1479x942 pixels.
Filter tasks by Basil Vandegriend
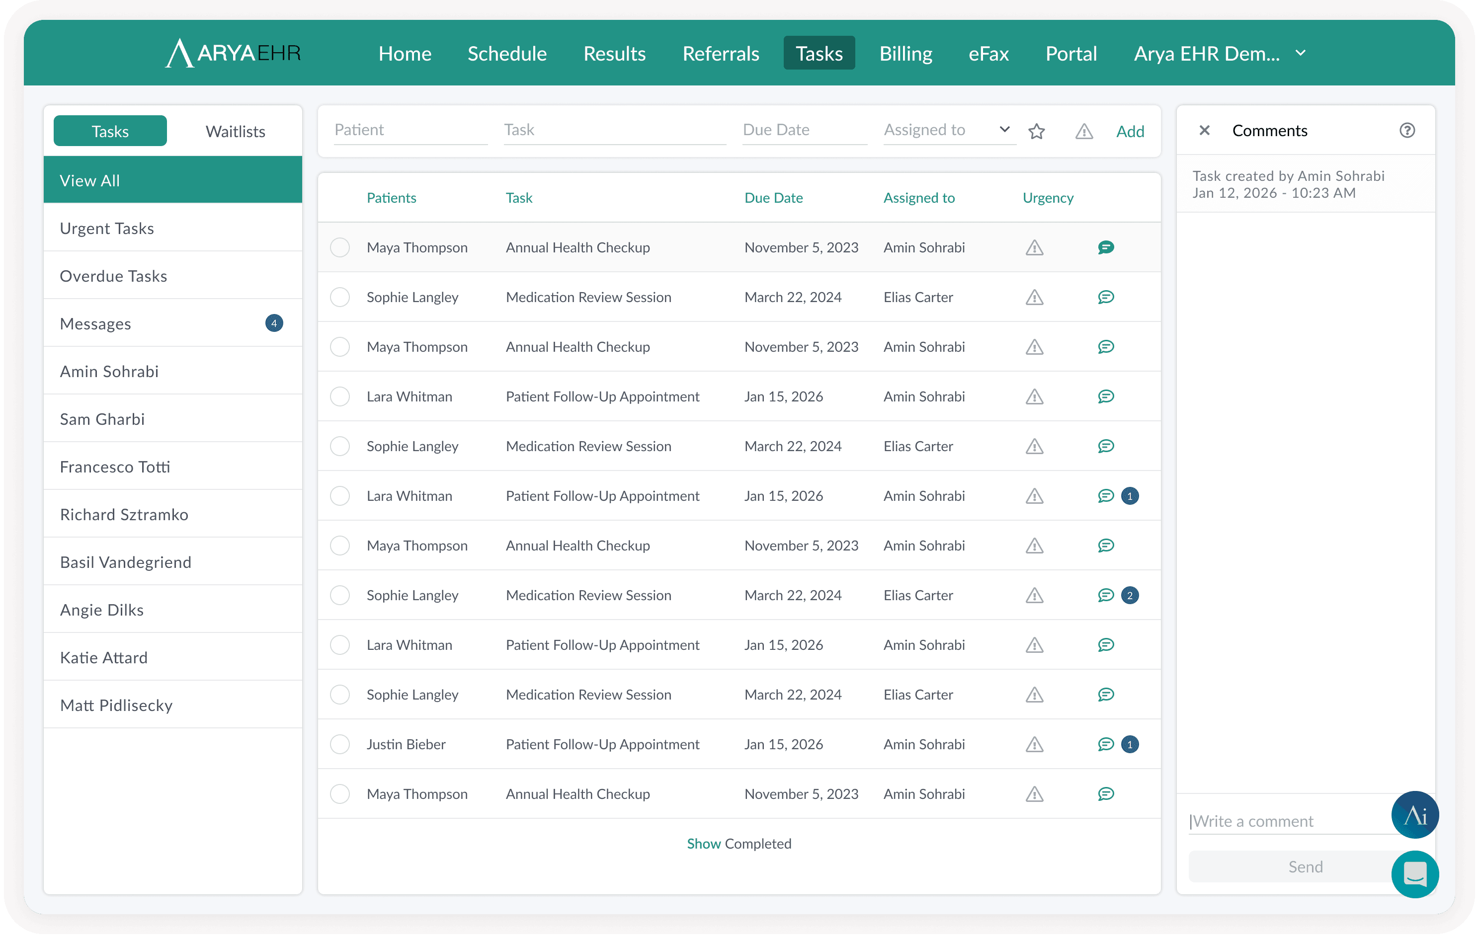pyautogui.click(x=172, y=562)
